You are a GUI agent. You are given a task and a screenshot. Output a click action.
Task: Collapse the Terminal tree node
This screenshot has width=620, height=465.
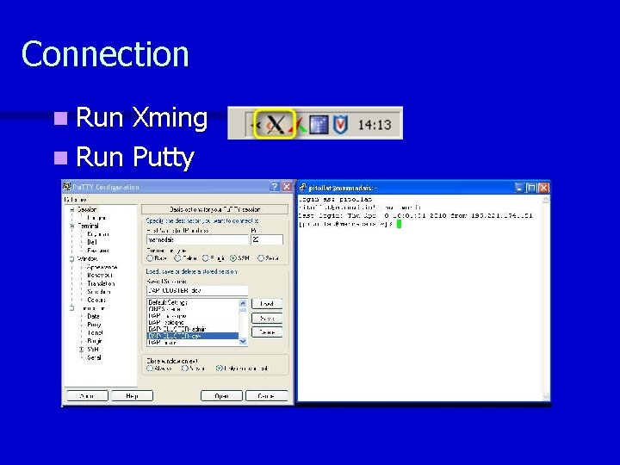click(72, 226)
